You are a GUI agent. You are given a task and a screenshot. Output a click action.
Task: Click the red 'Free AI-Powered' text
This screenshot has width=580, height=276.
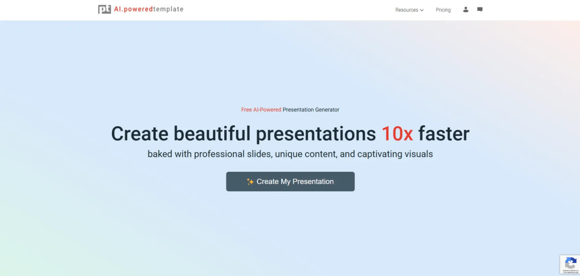point(261,110)
